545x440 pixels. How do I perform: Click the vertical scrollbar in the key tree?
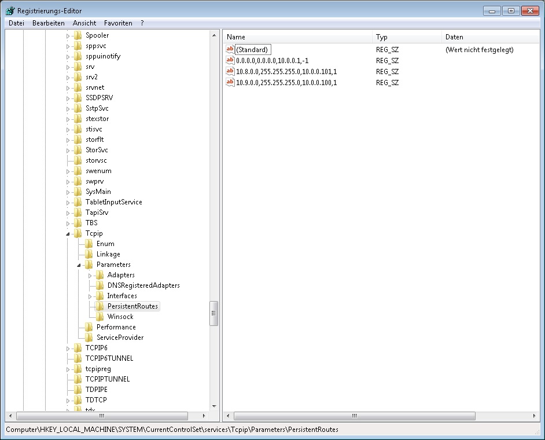[215, 313]
